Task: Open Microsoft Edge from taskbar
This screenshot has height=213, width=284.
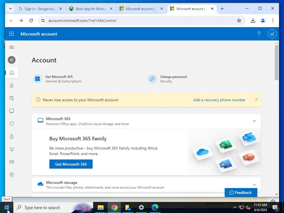Action: coord(155,207)
